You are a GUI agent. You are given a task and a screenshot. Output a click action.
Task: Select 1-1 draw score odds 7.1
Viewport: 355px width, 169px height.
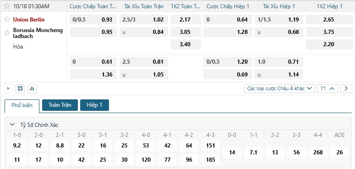pyautogui.click(x=253, y=153)
